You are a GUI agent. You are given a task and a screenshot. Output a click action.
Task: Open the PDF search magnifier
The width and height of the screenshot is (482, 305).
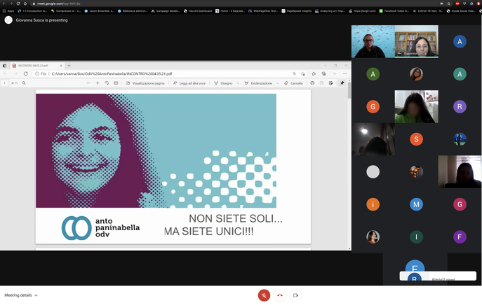[24, 83]
